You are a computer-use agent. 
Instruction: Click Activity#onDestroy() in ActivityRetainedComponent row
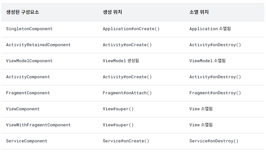(x=215, y=45)
